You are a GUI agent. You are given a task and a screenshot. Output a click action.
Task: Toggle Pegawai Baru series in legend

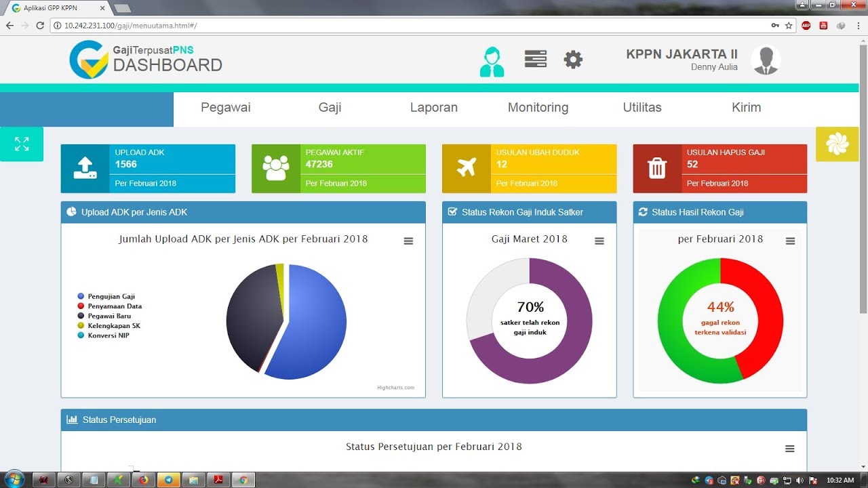[104, 316]
